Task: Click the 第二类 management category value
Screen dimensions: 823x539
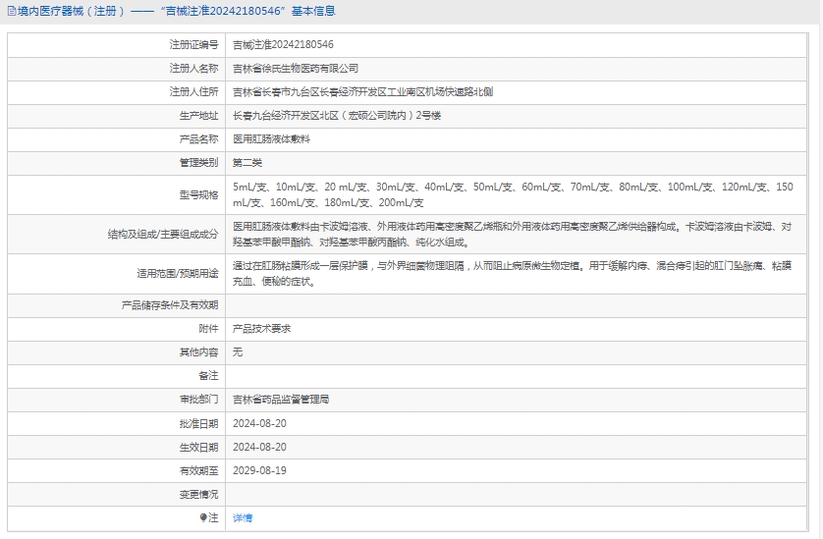Action: 247,163
